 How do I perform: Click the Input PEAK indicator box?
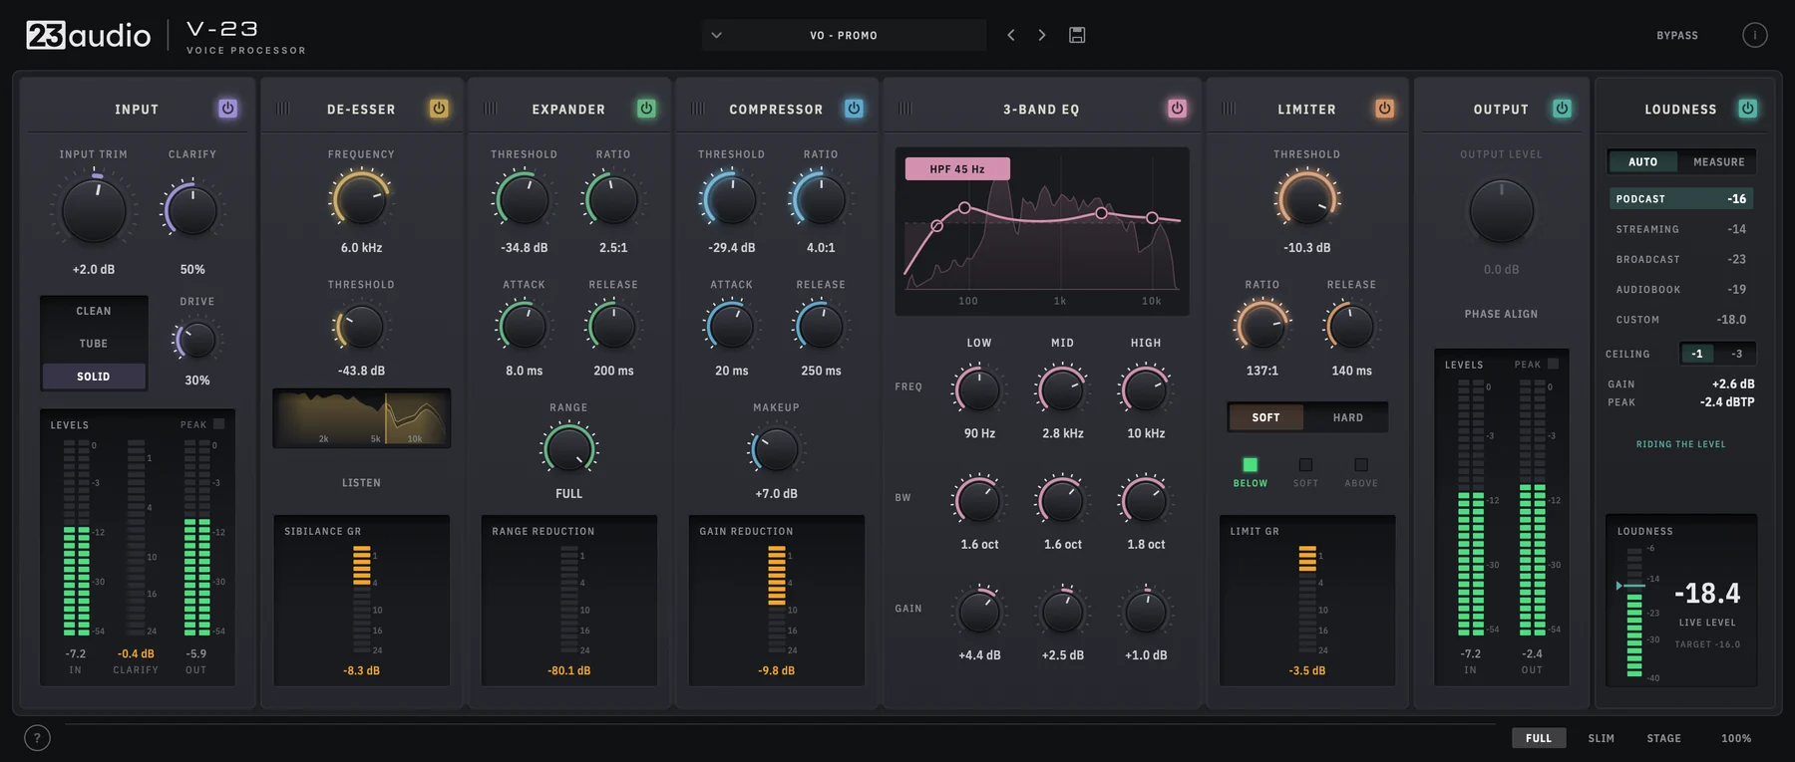219,424
